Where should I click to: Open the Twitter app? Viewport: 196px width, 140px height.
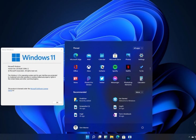(x=102, y=80)
